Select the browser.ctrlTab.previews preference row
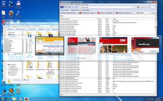163x101 pixels. click(x=107, y=78)
